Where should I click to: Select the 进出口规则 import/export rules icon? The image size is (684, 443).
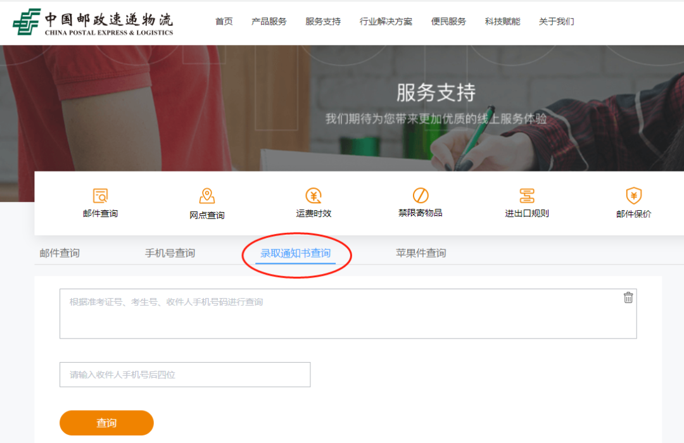526,195
